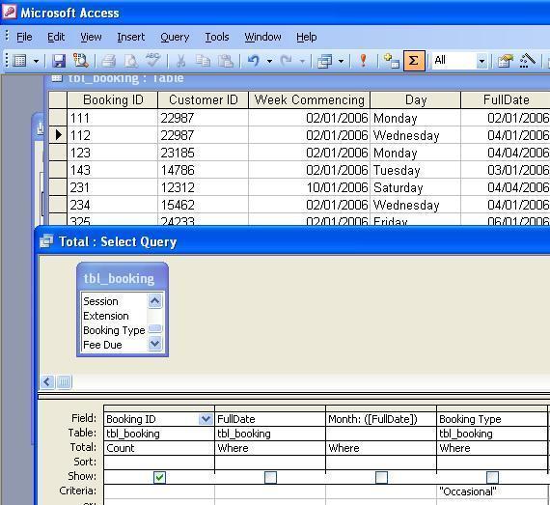The image size is (550, 505).
Task: Check the Show box for FullDate column
Action: click(x=270, y=477)
